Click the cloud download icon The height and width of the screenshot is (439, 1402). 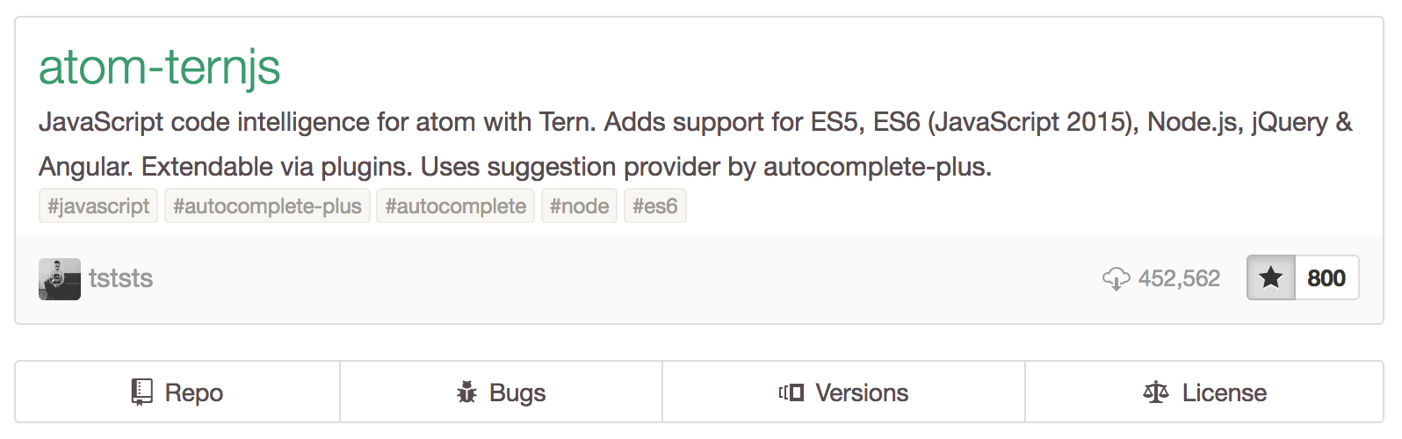click(x=1116, y=279)
